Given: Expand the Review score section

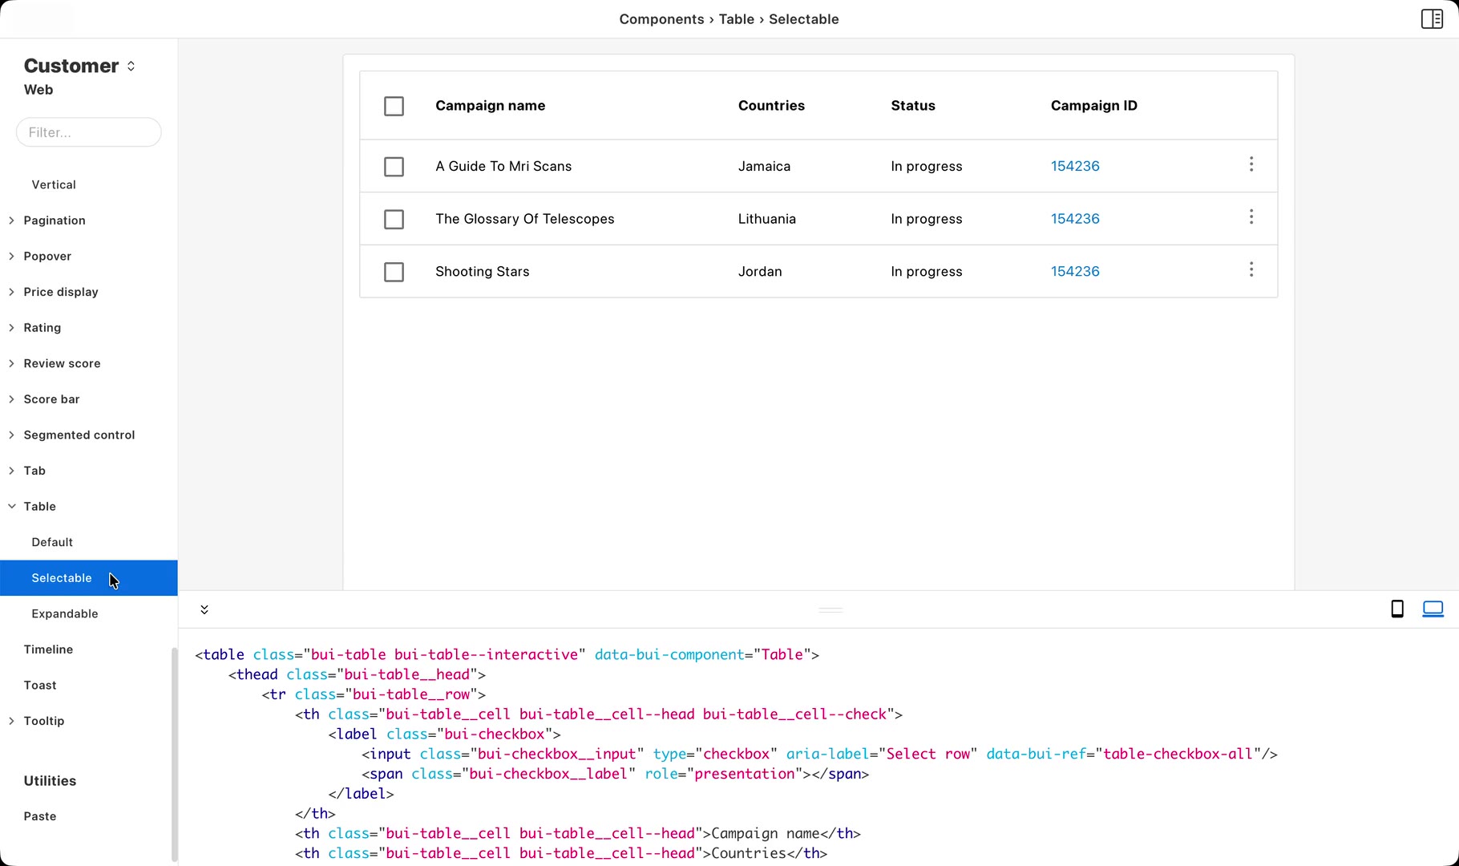Looking at the screenshot, I should [11, 363].
